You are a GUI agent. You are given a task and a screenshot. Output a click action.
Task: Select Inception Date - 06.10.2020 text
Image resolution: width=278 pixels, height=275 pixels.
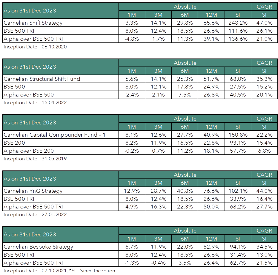pos(35,47)
